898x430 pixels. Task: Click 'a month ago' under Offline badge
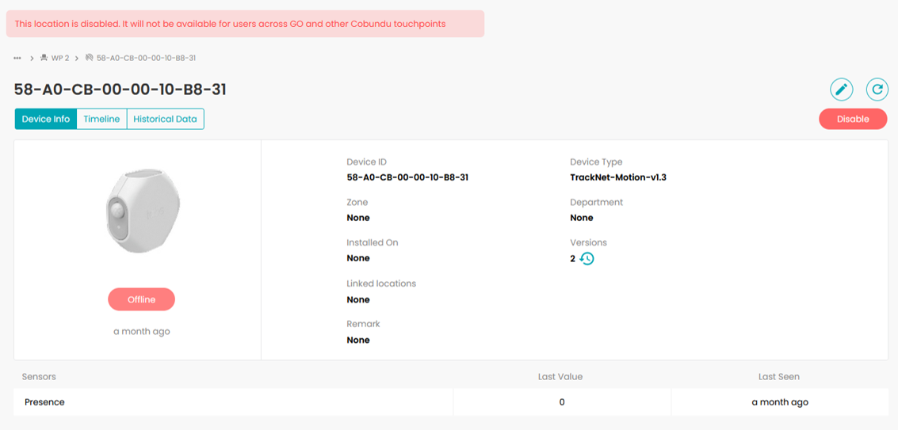coord(141,331)
